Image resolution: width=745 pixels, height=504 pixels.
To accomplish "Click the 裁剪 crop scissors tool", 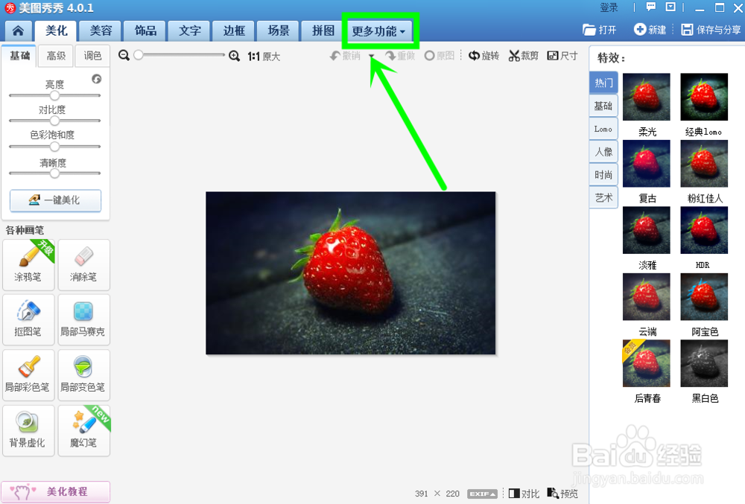I will point(523,56).
